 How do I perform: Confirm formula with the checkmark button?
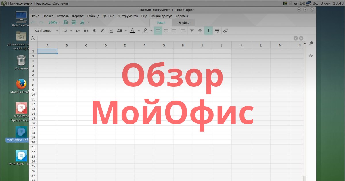point(296,38)
